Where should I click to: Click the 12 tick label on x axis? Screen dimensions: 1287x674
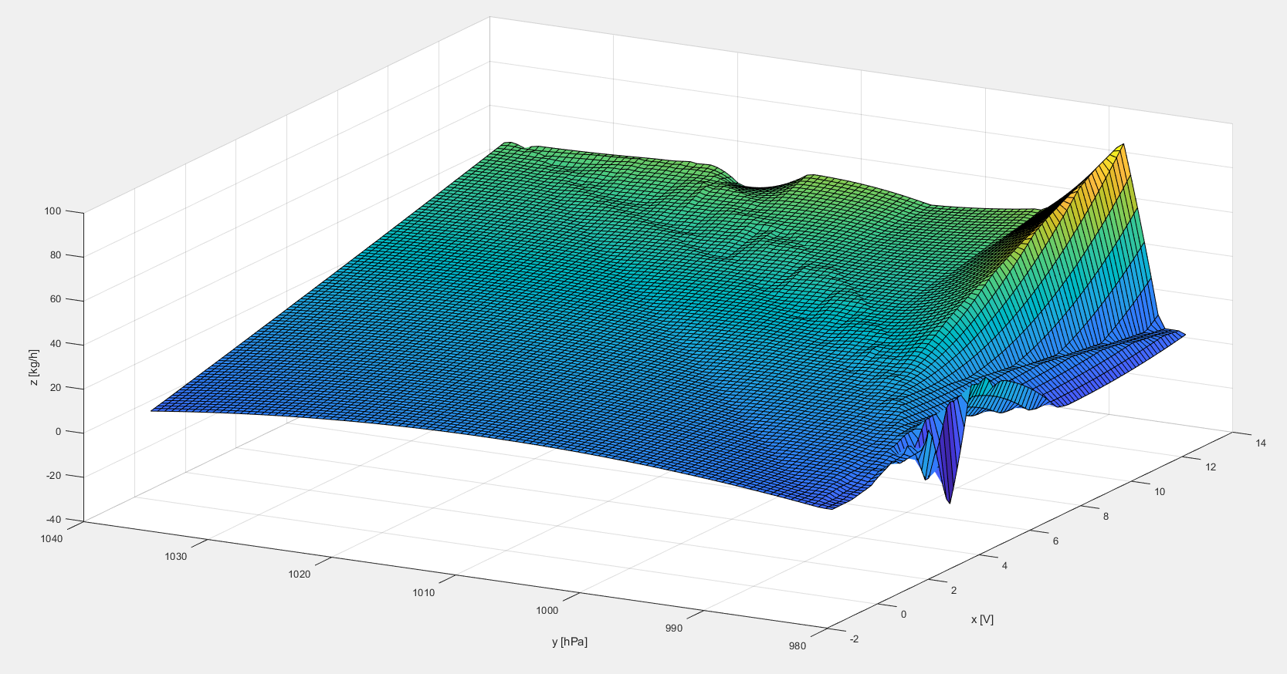click(1211, 467)
